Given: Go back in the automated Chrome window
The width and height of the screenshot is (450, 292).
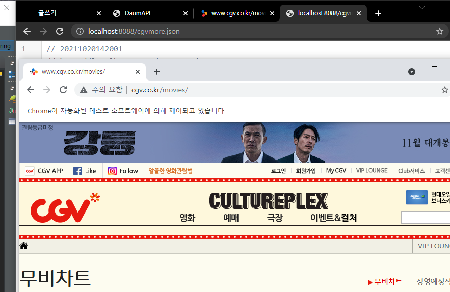Looking at the screenshot, I should [x=31, y=90].
